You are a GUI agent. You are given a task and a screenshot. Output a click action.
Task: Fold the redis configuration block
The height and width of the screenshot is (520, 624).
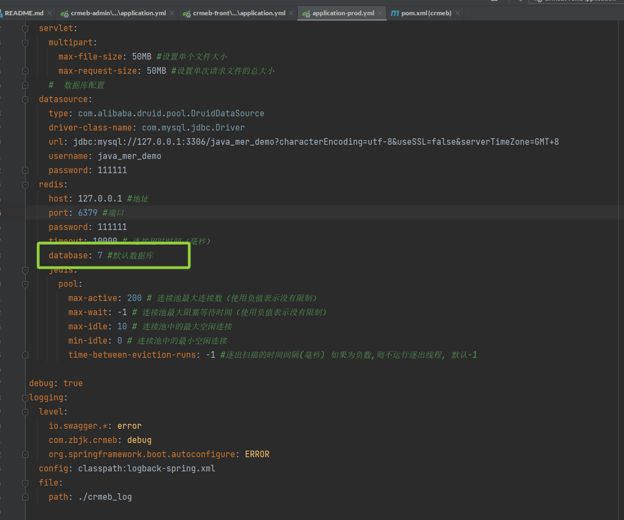(x=25, y=185)
